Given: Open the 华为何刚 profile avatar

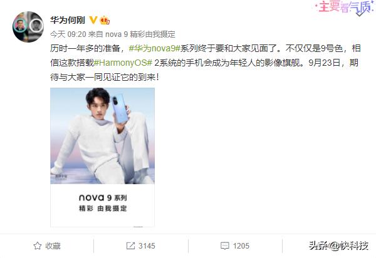Looking at the screenshot, I should click(28, 26).
